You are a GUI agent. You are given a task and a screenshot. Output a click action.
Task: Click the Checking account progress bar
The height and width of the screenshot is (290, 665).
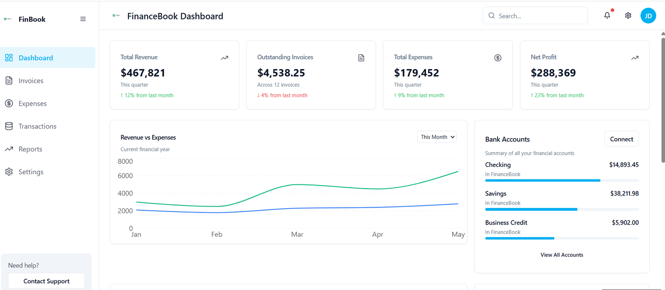[x=562, y=181]
